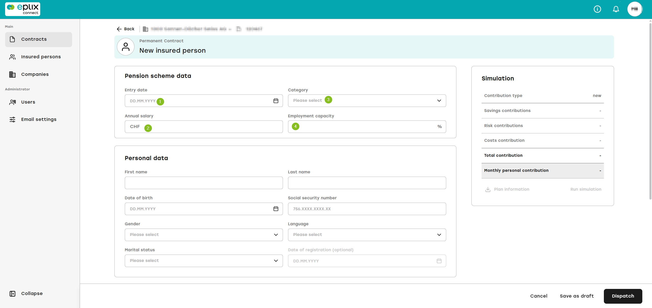Viewport: 652px width, 308px height.
Task: Click the blurred company name breadcrumb
Action: [x=189, y=29]
